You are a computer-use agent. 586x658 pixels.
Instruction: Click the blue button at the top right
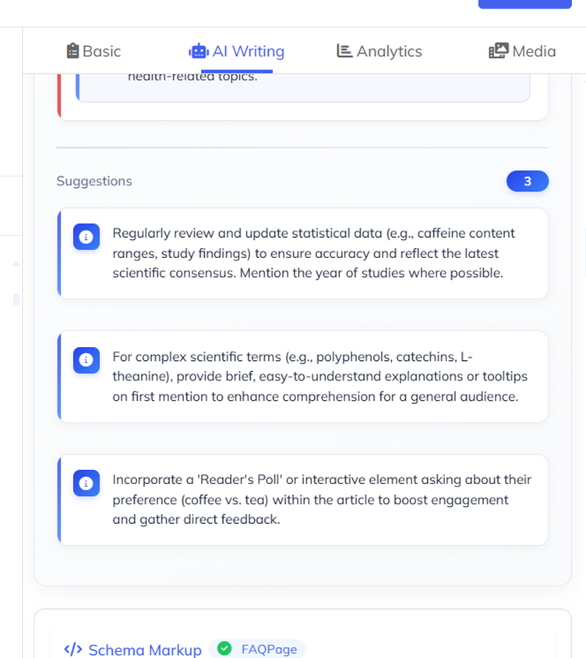tap(524, 4)
